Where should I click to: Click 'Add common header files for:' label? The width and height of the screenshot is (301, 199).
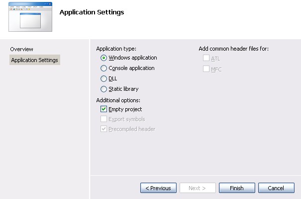234,49
